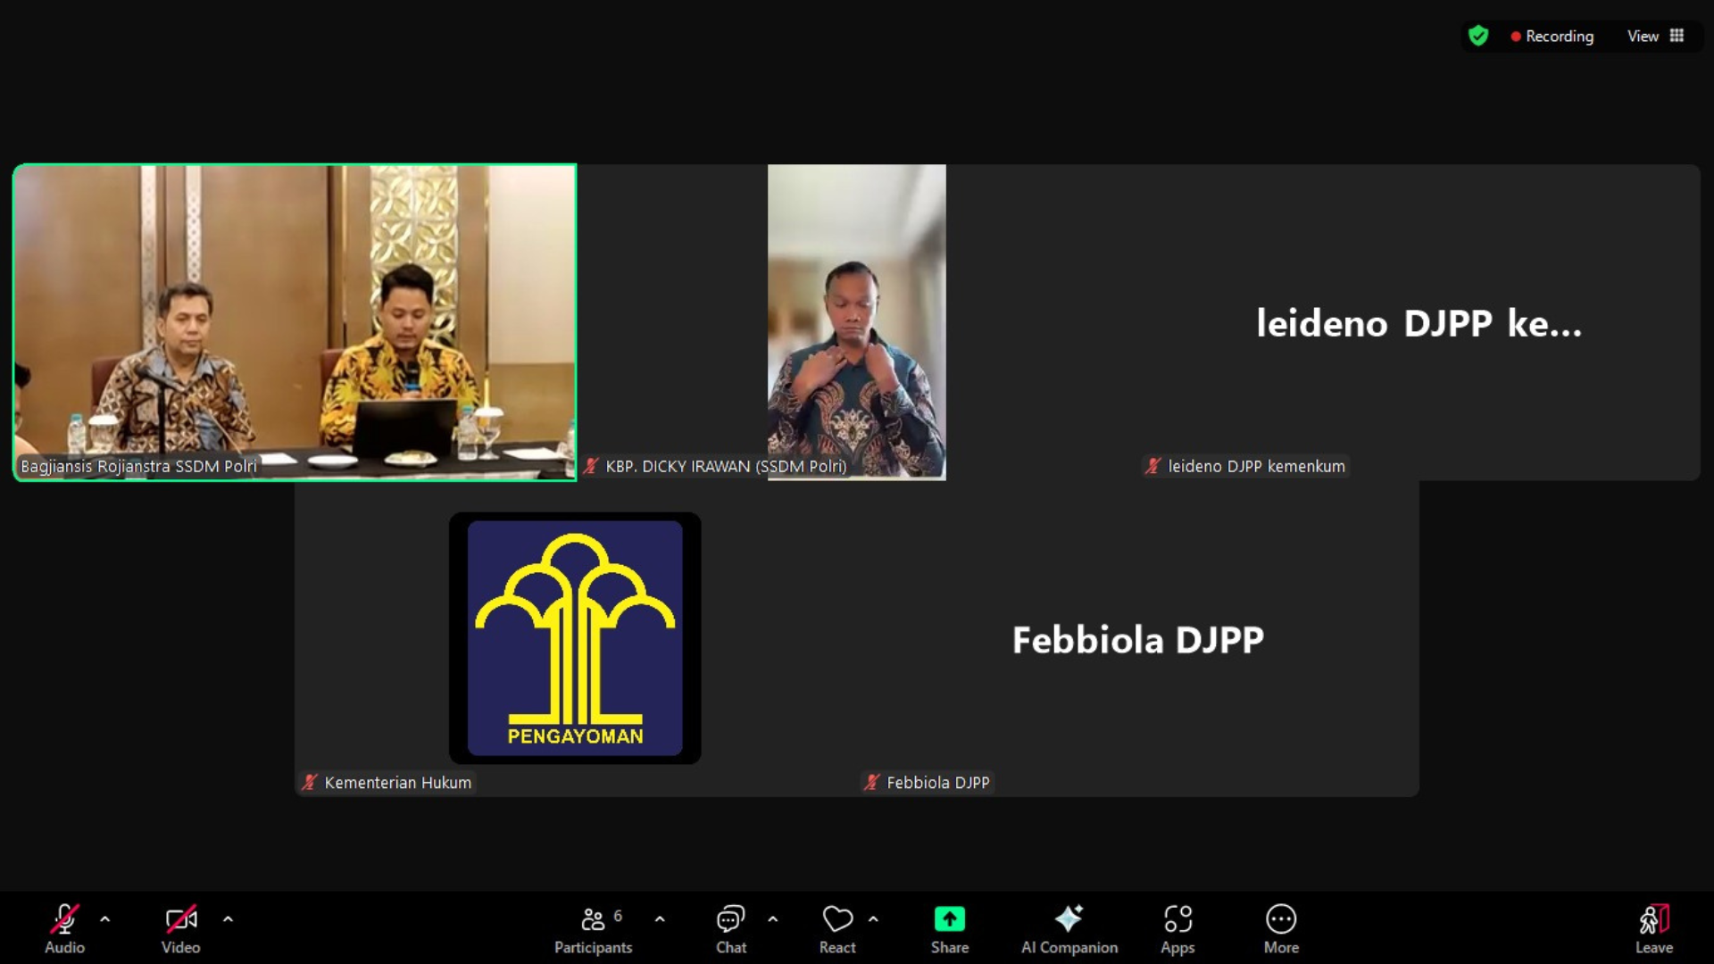Expand the chevron beside React
The width and height of the screenshot is (1714, 964).
click(873, 918)
